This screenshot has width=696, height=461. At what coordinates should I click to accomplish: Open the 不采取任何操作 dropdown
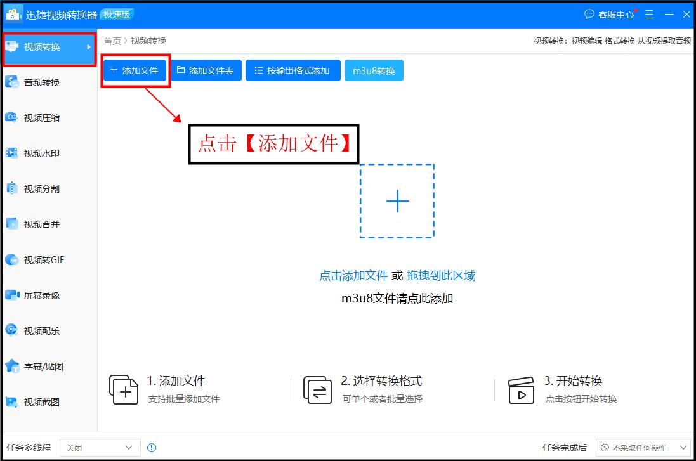click(643, 448)
